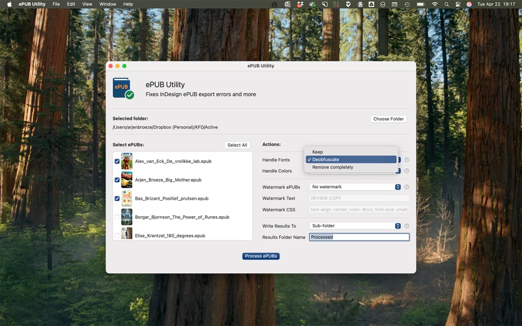Click the Process ePUBs button

(x=260, y=256)
